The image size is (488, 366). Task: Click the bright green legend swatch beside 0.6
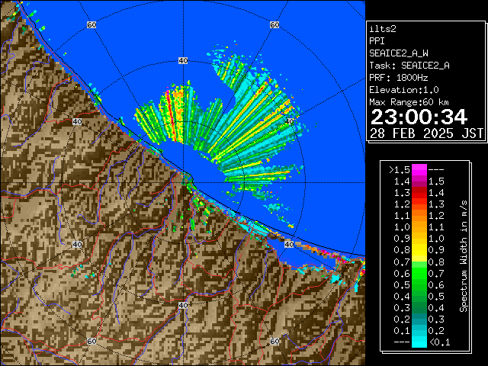click(419, 273)
